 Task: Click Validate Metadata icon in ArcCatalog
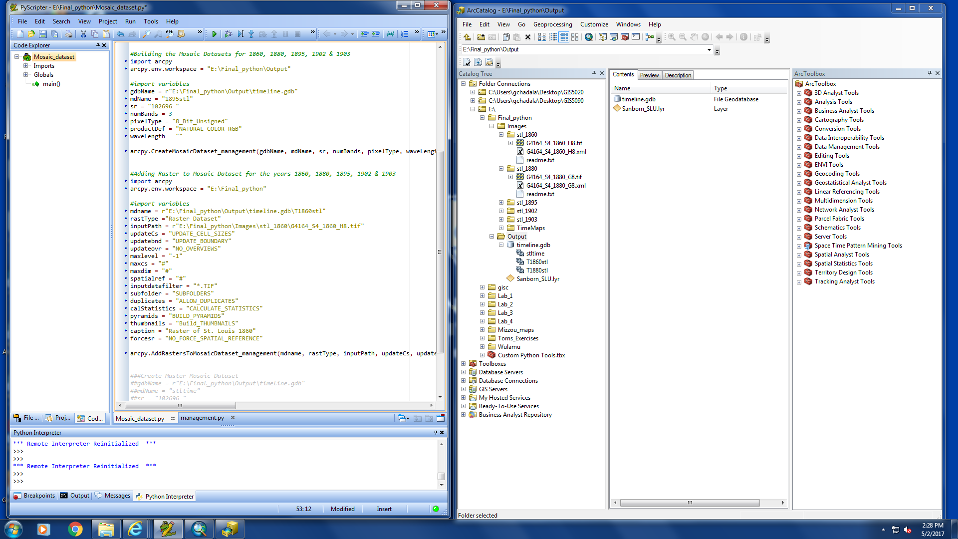pyautogui.click(x=467, y=62)
